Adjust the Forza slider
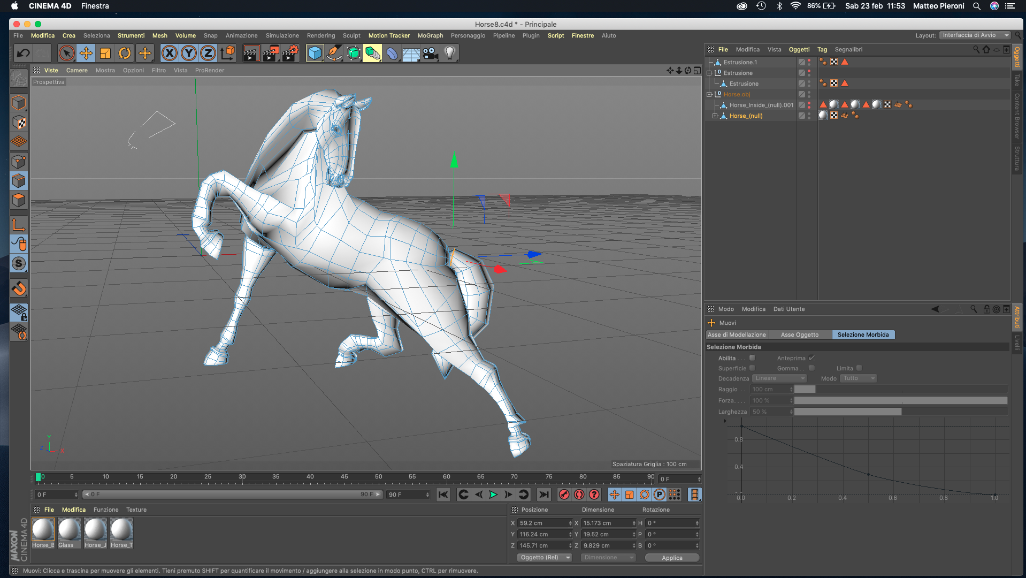 coord(901,400)
